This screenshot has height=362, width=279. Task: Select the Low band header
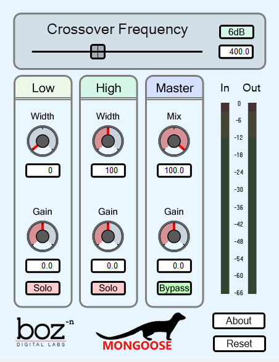click(43, 88)
